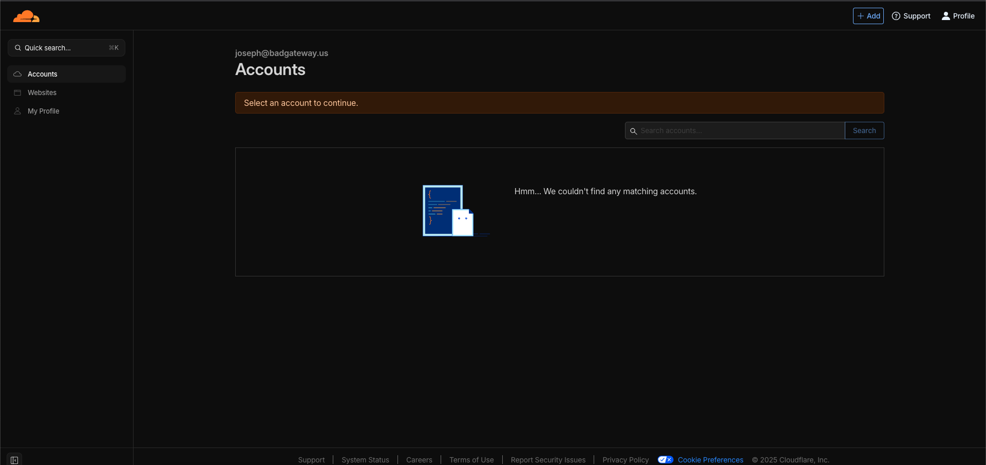Open the System Status page
Screen dimensions: 986x465
(x=365, y=460)
